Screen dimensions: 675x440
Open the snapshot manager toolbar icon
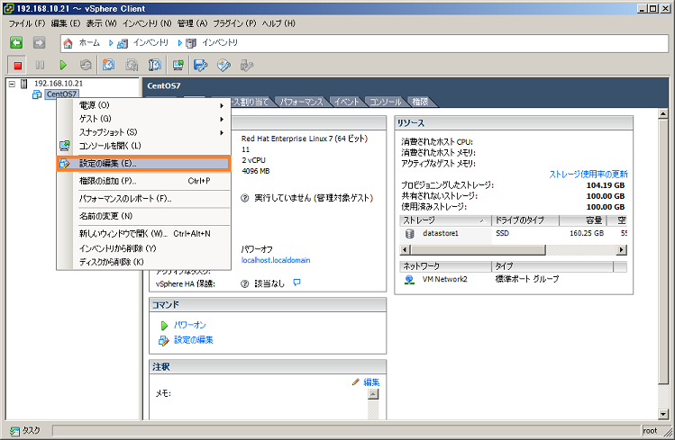pyautogui.click(x=154, y=65)
